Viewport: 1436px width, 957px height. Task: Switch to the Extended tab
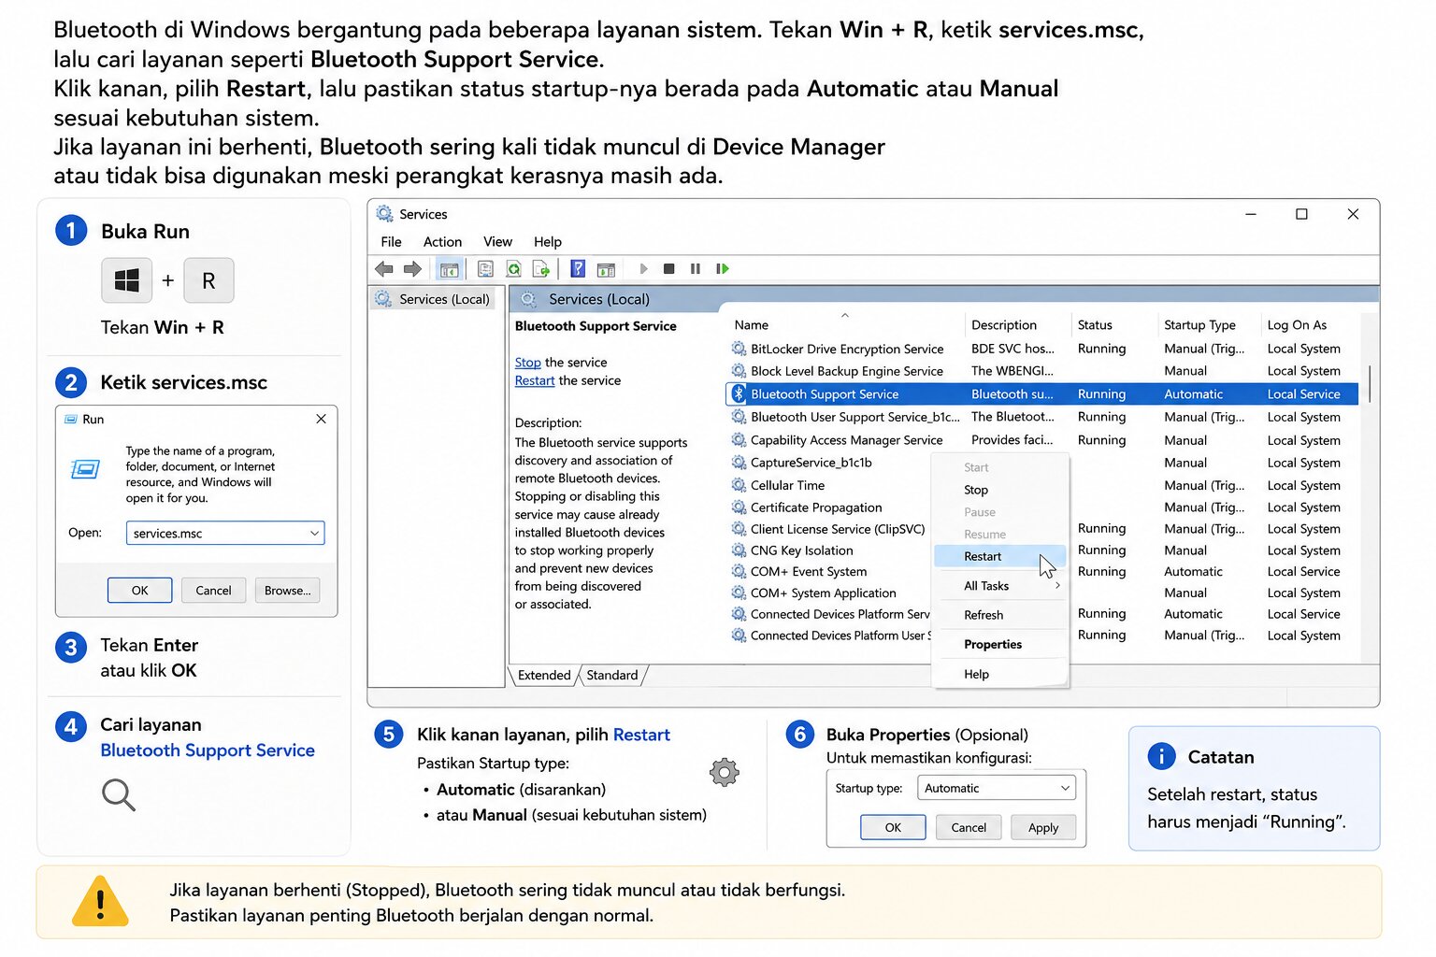click(x=544, y=675)
